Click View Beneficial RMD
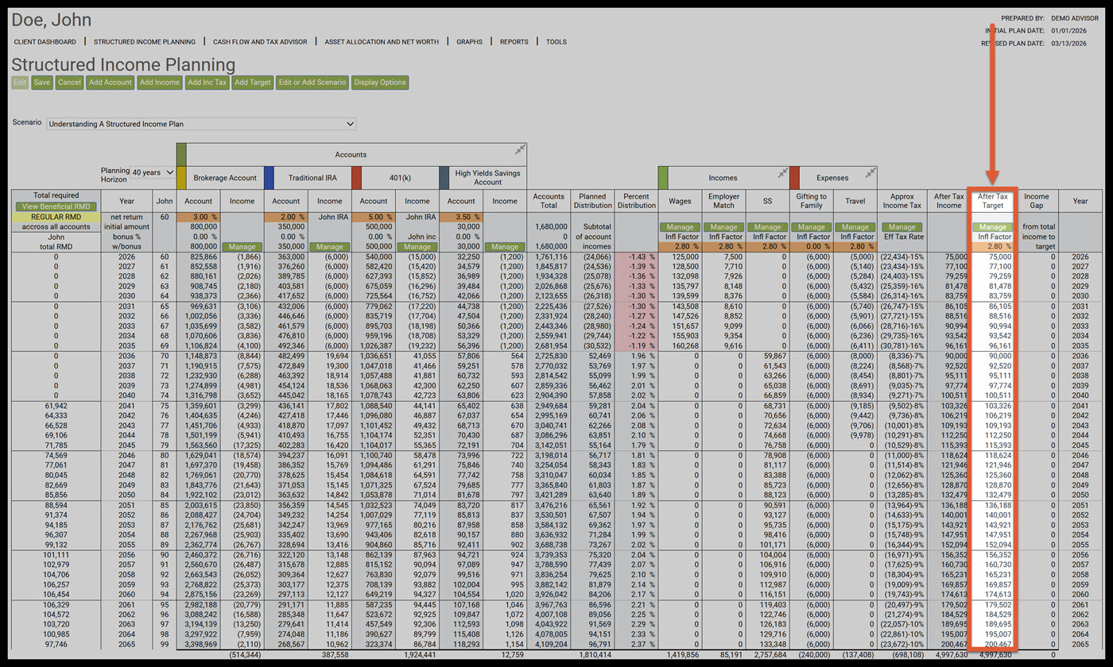 point(56,206)
